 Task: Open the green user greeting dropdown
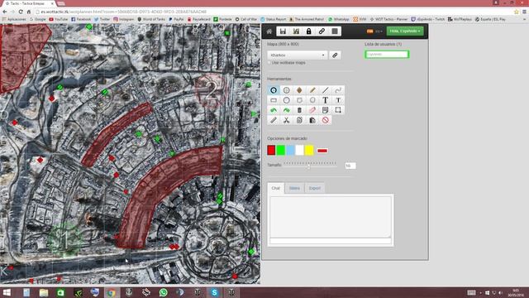[405, 31]
